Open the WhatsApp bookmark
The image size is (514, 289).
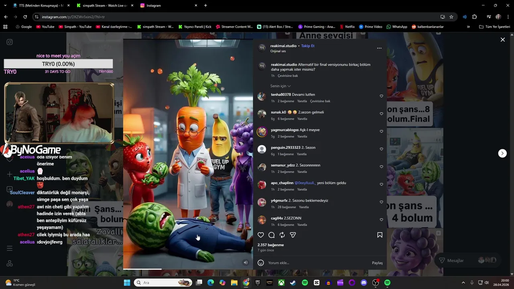(x=396, y=27)
